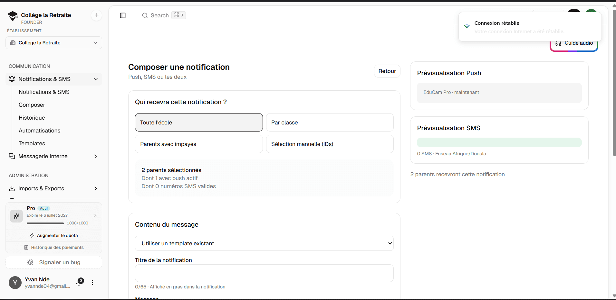Viewport: 616px width, 300px height.
Task: Click the Pro plan external arrow icon
Action: point(95,216)
